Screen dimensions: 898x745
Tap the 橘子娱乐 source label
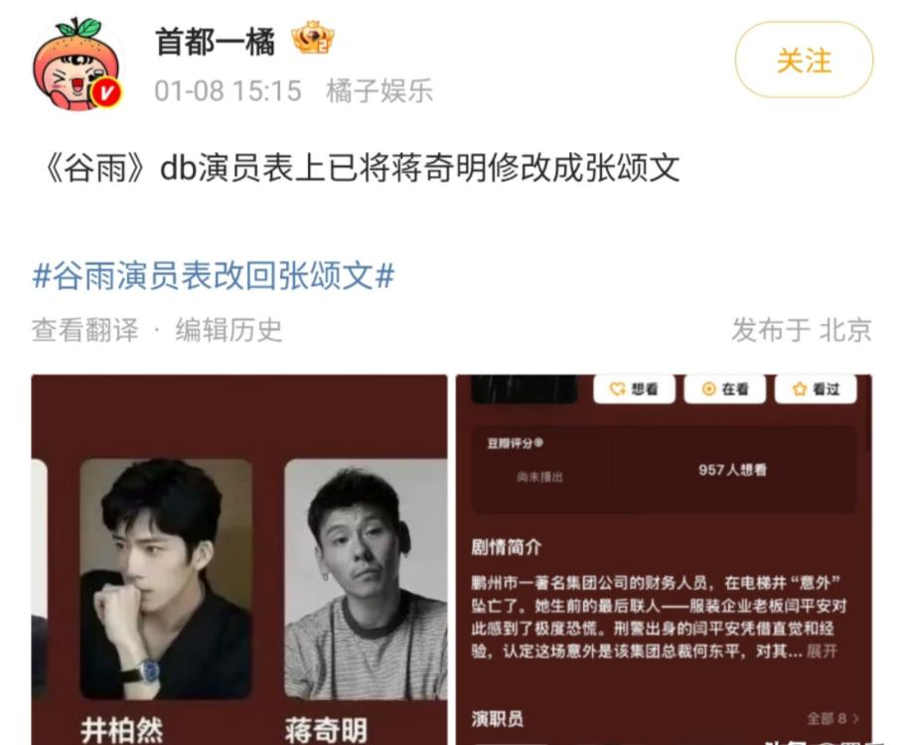[x=379, y=91]
